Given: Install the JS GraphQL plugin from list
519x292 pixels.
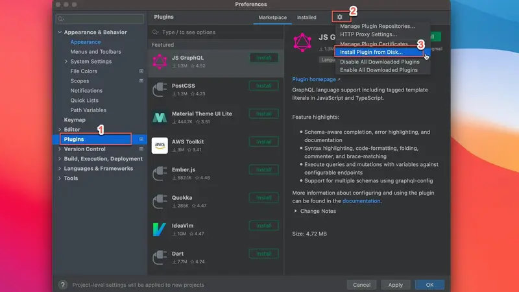Looking at the screenshot, I should click(264, 58).
